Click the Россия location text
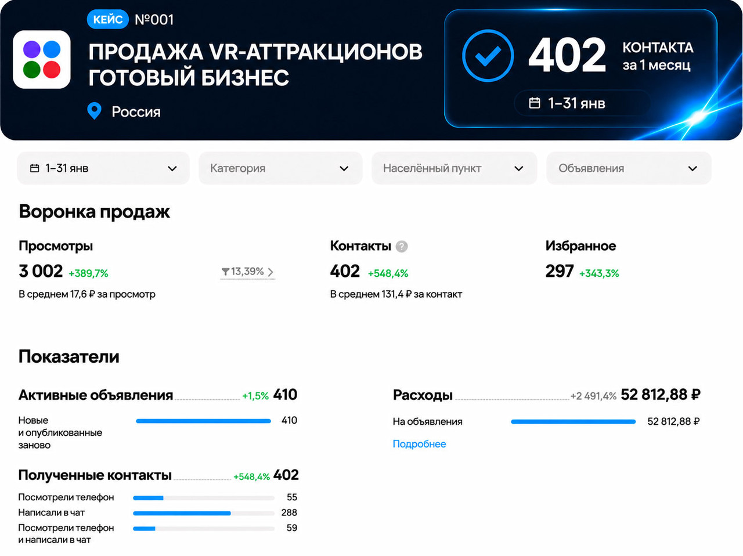This screenshot has height=556, width=743. pyautogui.click(x=136, y=111)
